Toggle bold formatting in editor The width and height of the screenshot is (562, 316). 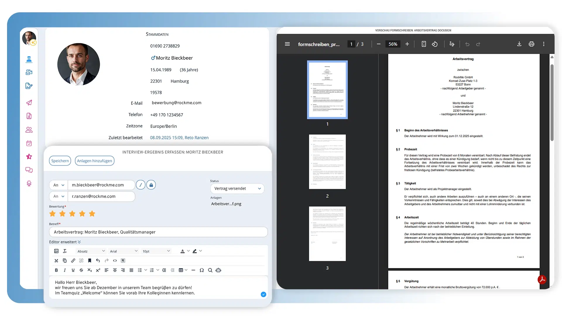(56, 270)
